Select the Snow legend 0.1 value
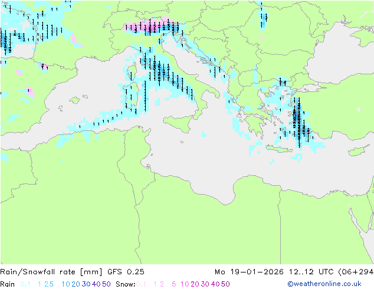Image resolution: width=374 pixels, height=289 pixels. point(141,284)
